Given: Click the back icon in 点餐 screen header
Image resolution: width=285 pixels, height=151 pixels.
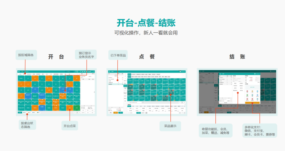Looking at the screenshot, I should (x=109, y=72).
